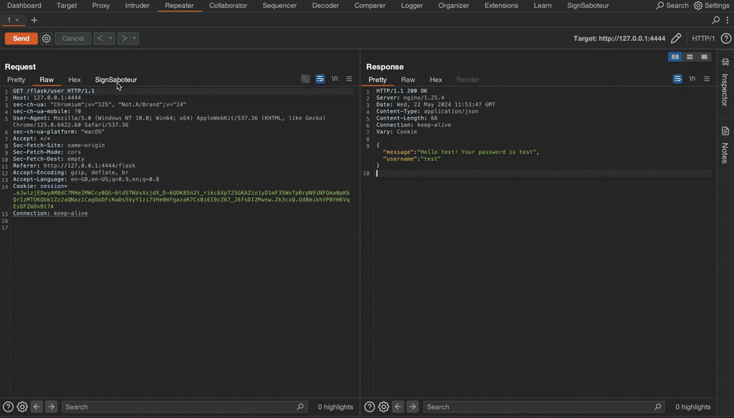Click the HTTP/1 protocol selector

(703, 39)
